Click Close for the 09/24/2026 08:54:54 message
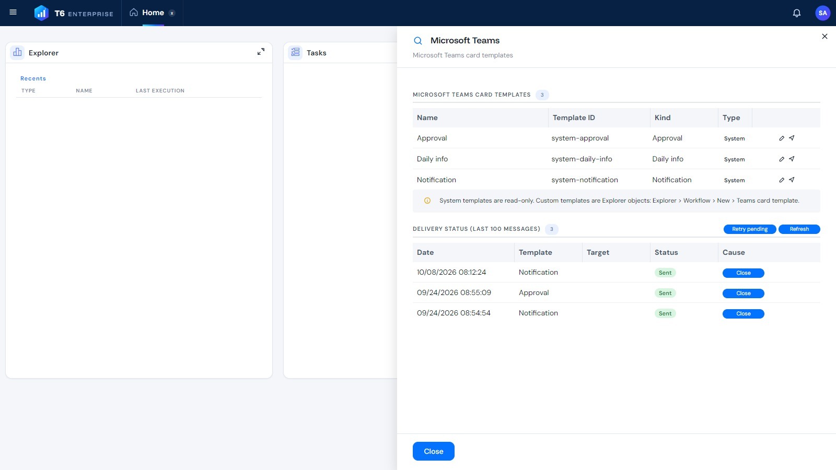 743,314
